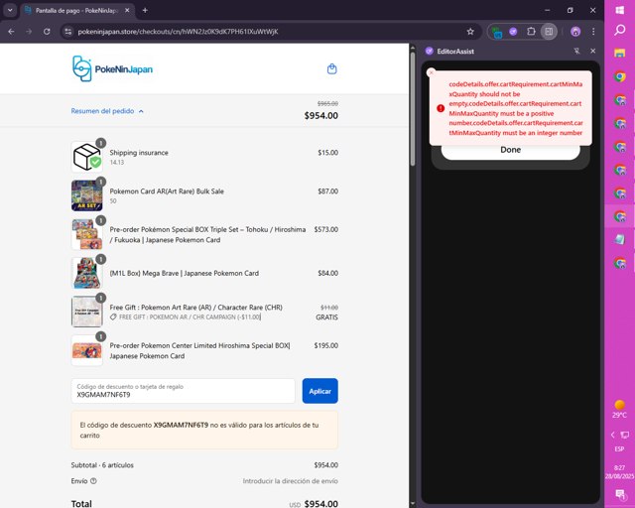
Task: Click the Done button in EditorAssist
Action: click(x=510, y=150)
